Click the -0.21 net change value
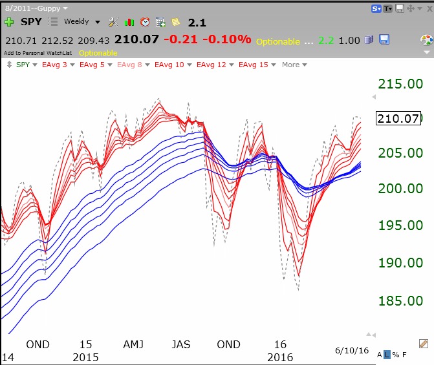The image size is (434, 365). (180, 39)
